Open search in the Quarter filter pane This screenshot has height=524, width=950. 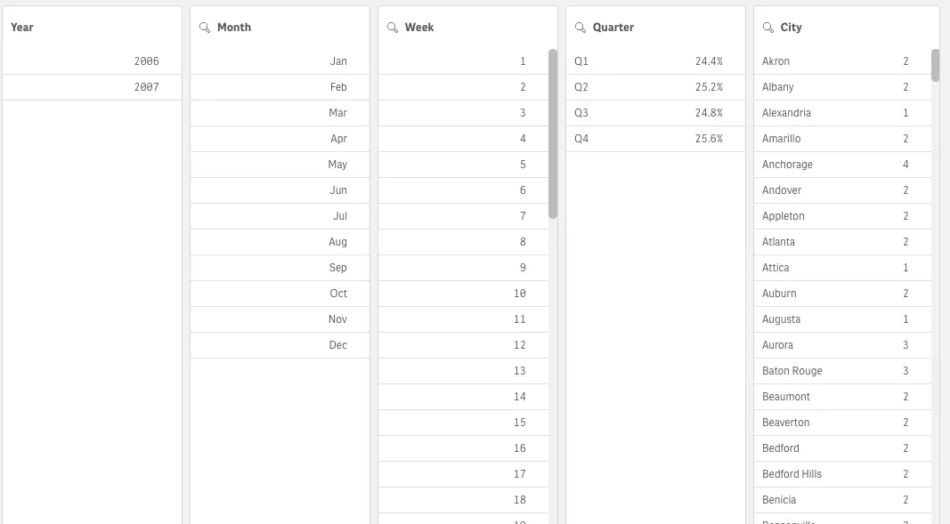(581, 28)
